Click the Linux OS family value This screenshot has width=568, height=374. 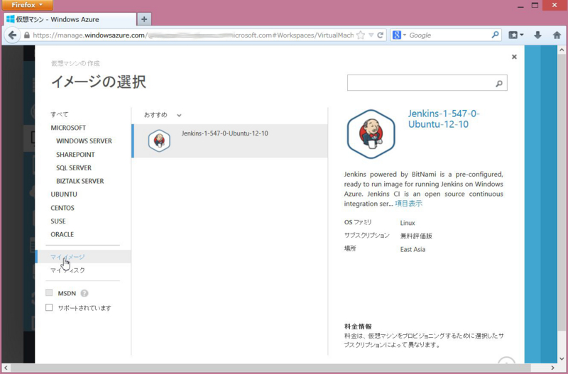408,223
